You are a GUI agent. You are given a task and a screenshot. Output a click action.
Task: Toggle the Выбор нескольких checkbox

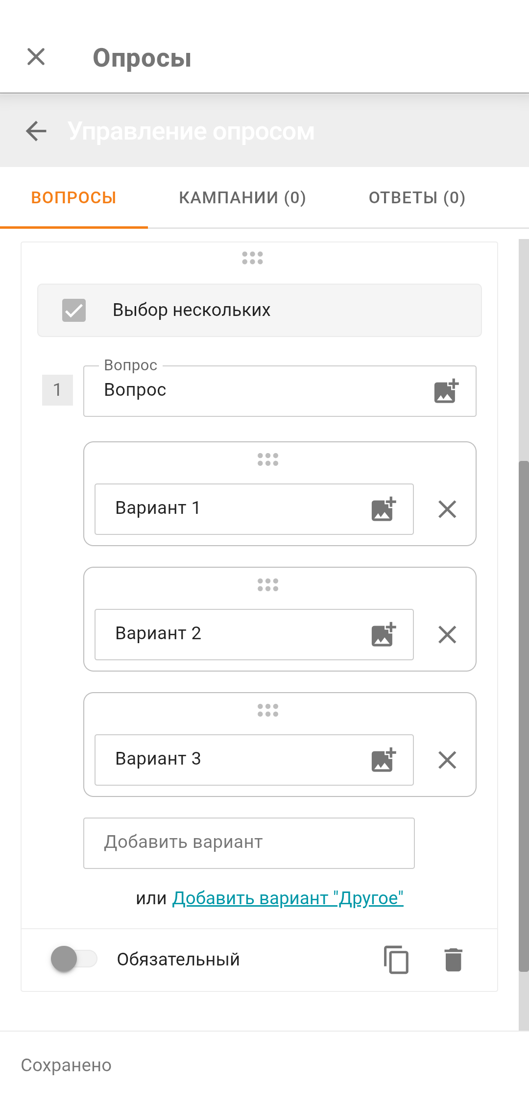point(74,310)
